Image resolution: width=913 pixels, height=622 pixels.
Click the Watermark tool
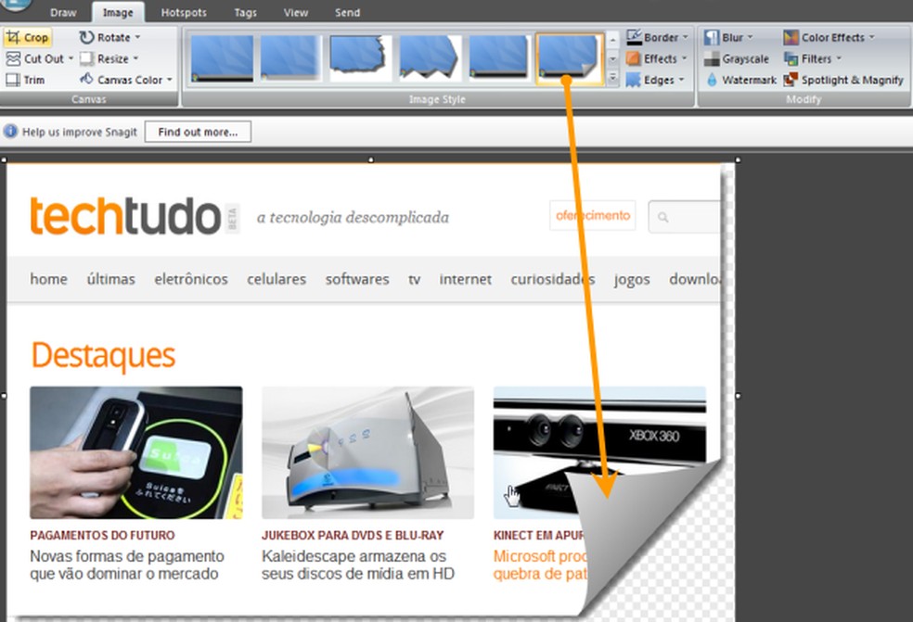click(x=740, y=80)
